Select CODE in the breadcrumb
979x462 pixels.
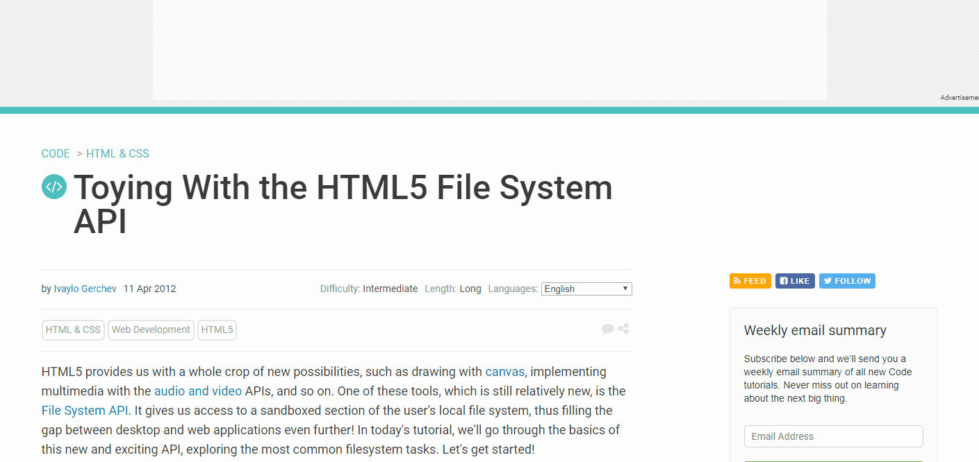pos(56,153)
